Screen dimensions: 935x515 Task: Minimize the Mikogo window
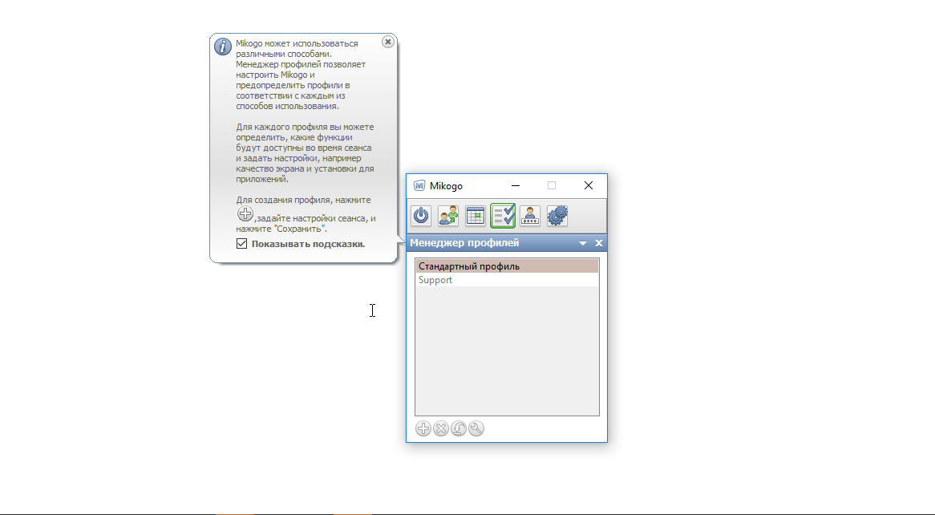pyautogui.click(x=515, y=185)
